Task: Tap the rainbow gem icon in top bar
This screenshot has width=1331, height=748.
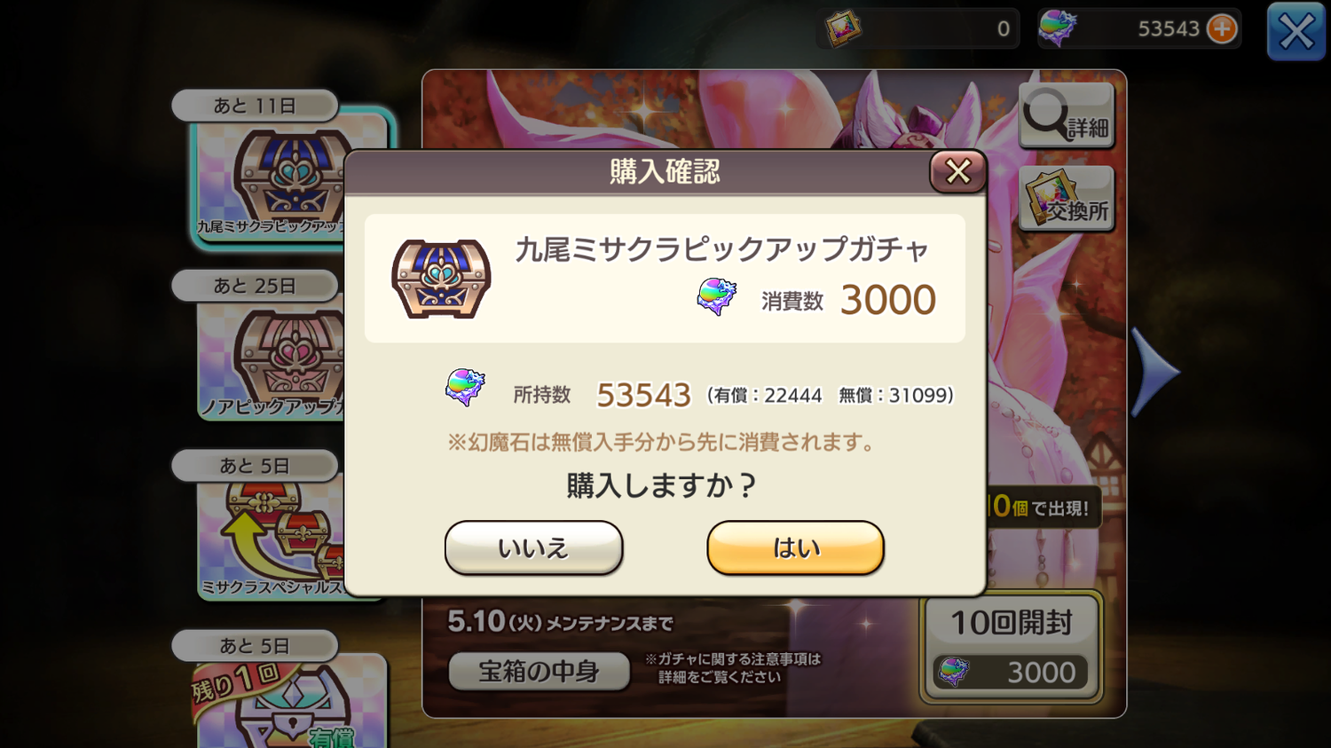Action: coord(1057,28)
